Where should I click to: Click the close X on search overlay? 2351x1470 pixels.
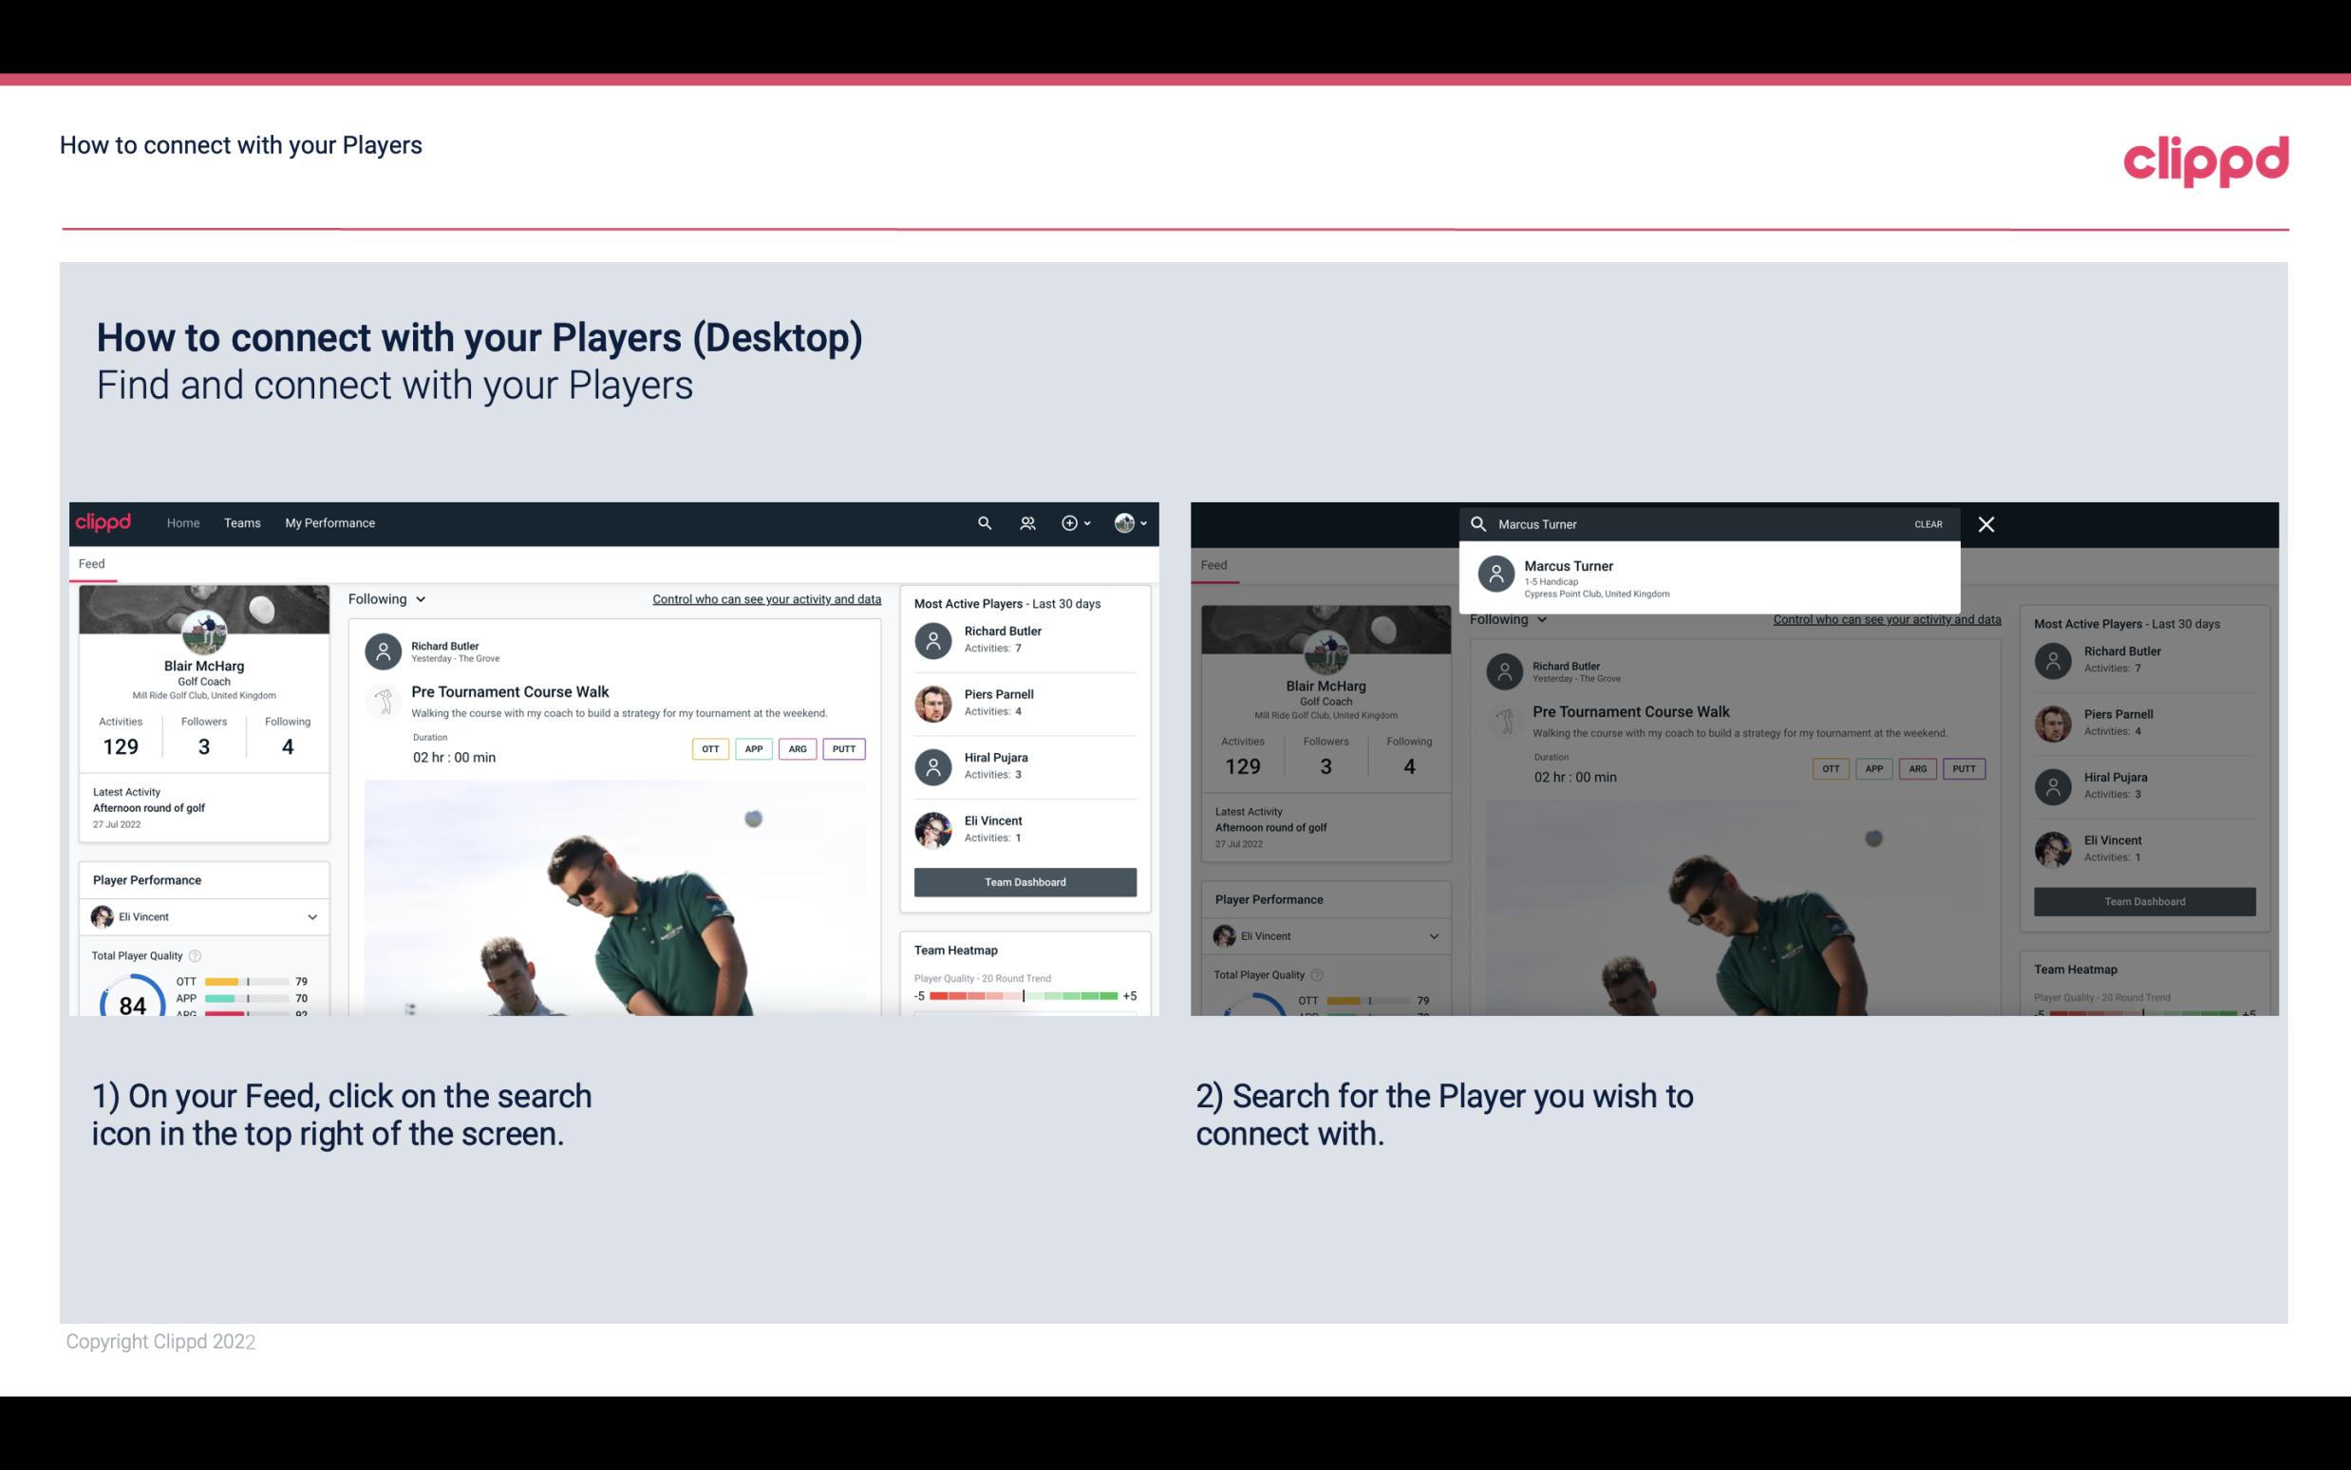[1987, 523]
